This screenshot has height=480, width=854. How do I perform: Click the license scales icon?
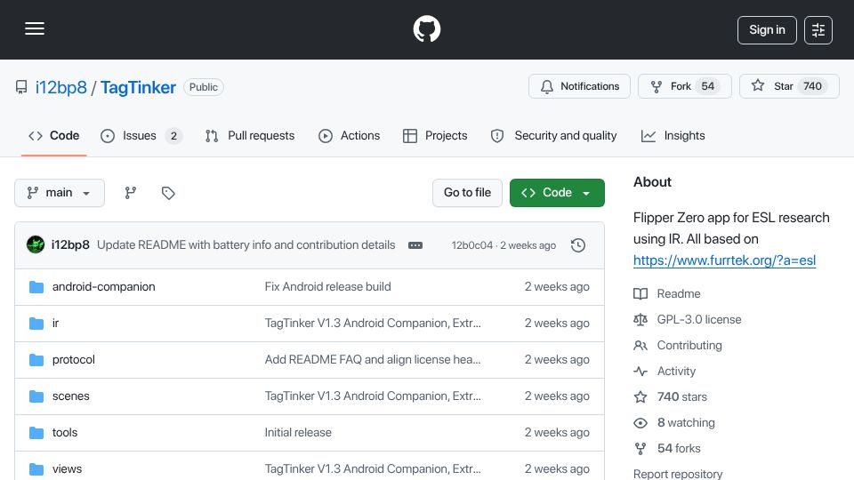tap(640, 319)
